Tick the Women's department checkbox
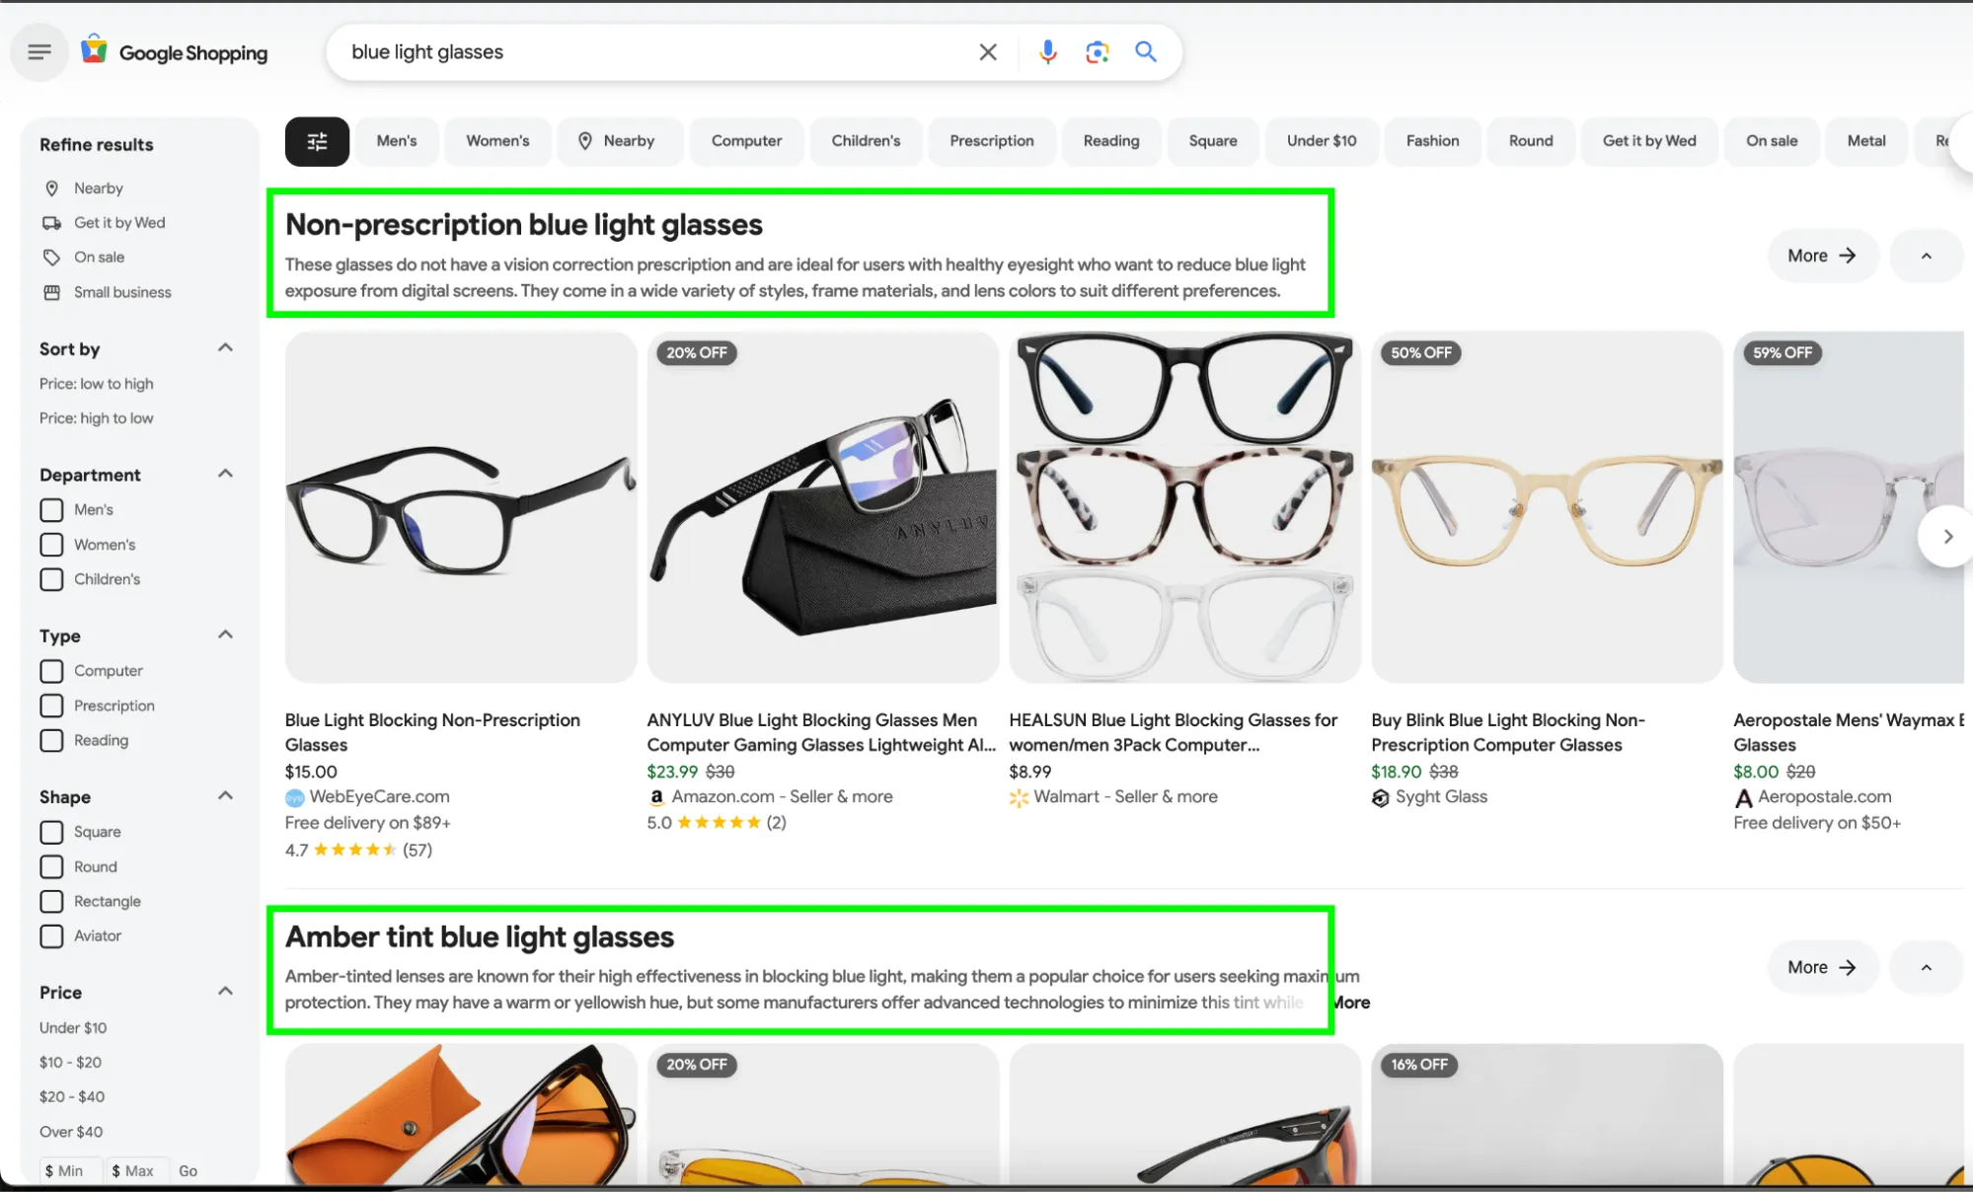 tap(51, 545)
